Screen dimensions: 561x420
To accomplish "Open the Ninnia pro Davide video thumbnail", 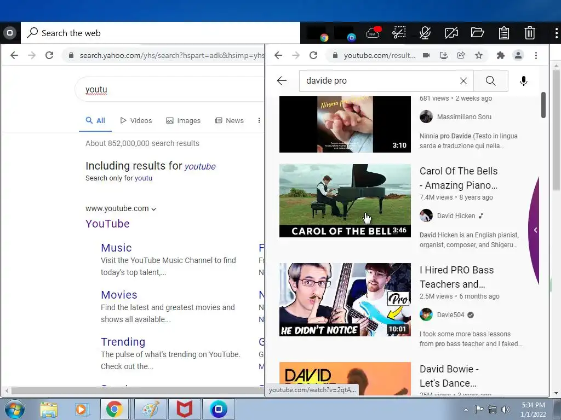I will tap(345, 124).
